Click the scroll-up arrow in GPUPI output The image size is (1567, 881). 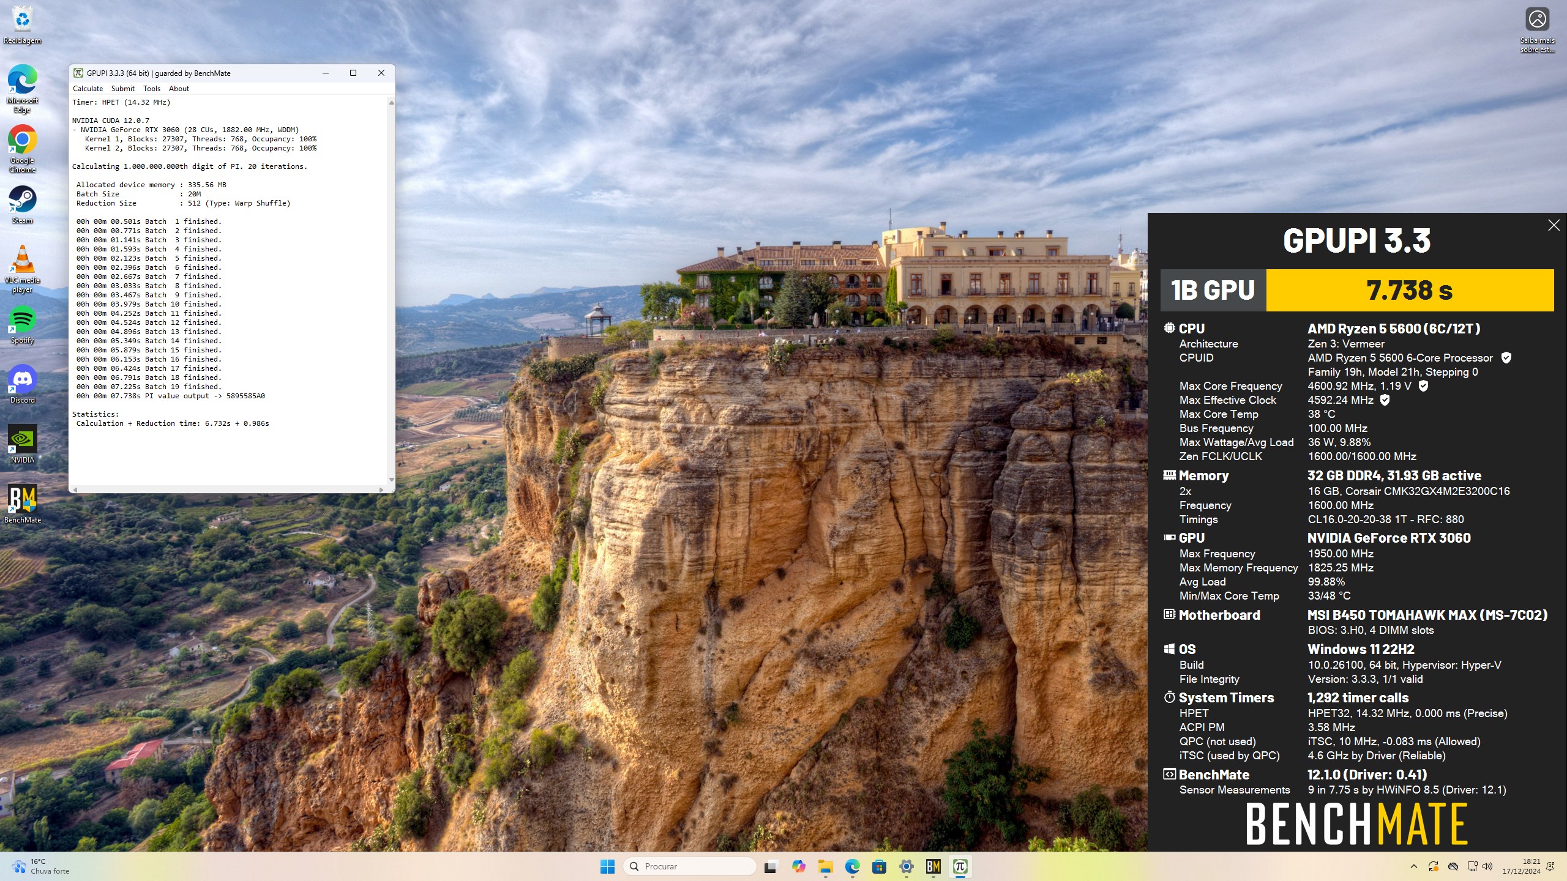click(391, 103)
